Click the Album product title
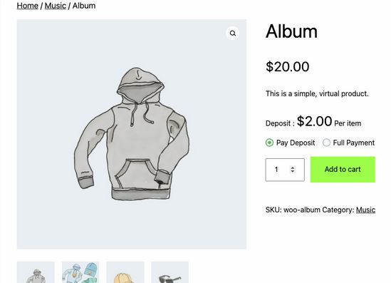The height and width of the screenshot is (283, 391). pyautogui.click(x=291, y=31)
